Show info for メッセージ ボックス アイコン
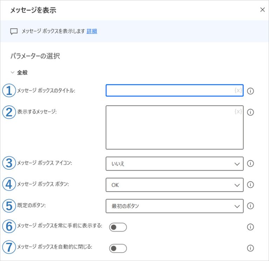269x261 pixels. tap(250, 163)
